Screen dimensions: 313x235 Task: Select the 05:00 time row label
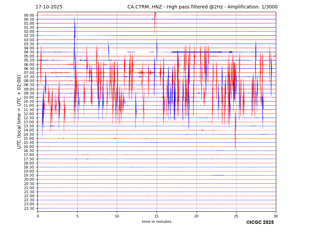29,56
